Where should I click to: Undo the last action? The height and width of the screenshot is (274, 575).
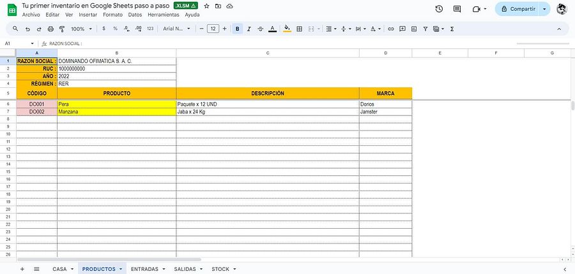[x=27, y=29]
